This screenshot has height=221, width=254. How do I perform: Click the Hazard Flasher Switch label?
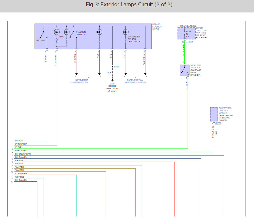157,27
